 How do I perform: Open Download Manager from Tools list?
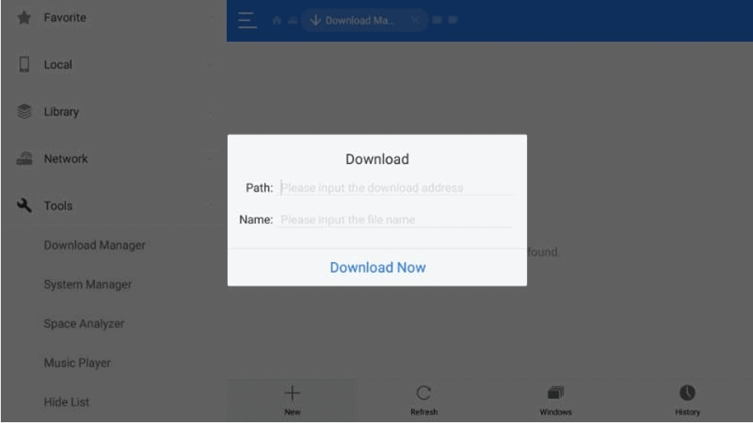(94, 245)
